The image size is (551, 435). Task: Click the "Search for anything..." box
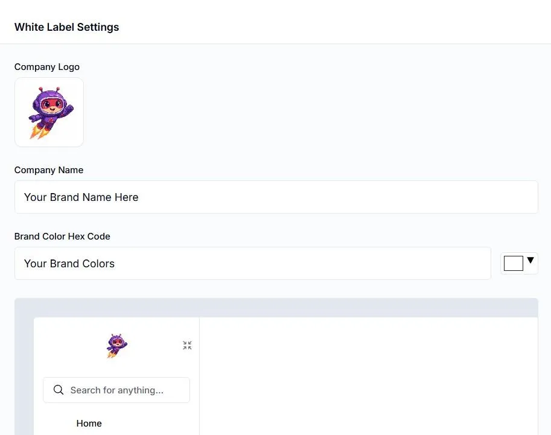point(116,390)
